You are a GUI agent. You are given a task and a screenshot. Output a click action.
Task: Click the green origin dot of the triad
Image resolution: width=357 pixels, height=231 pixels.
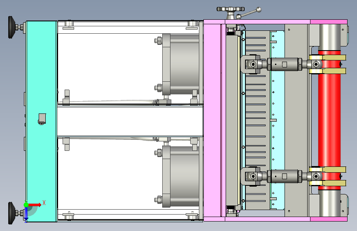click(x=26, y=205)
